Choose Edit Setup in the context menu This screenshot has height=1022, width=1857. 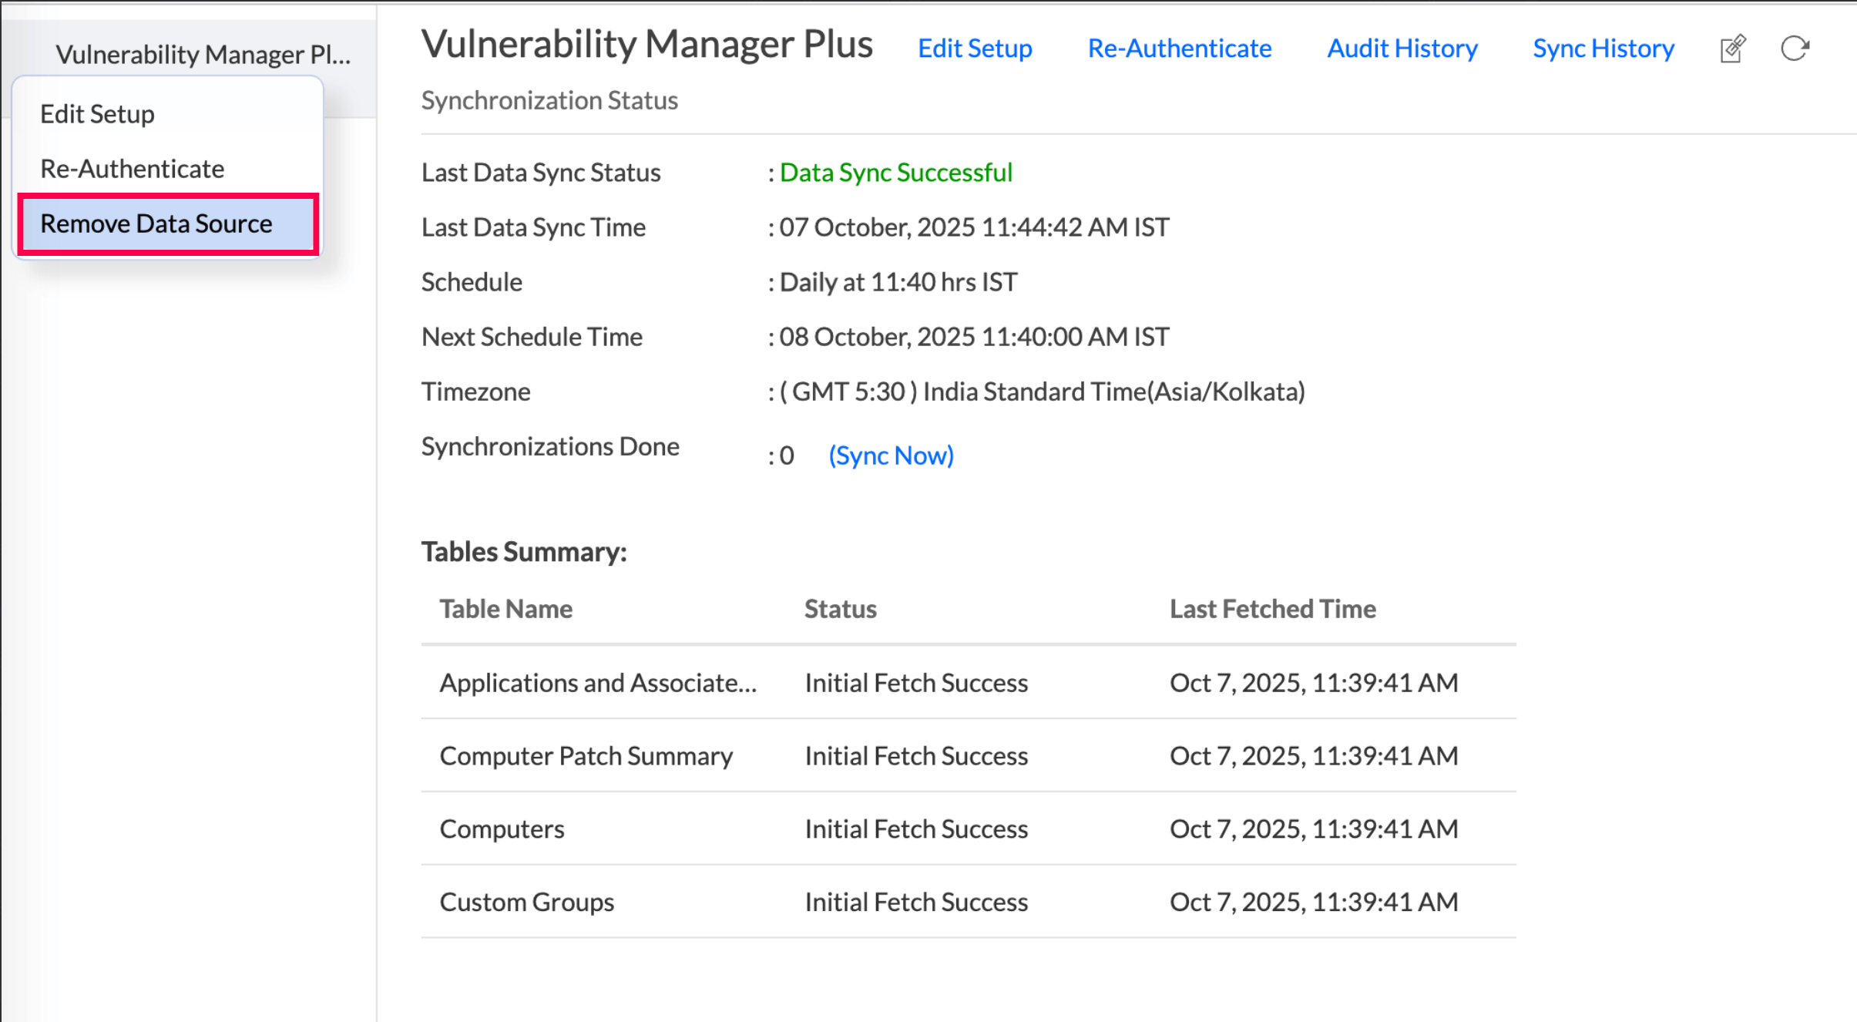pos(97,114)
